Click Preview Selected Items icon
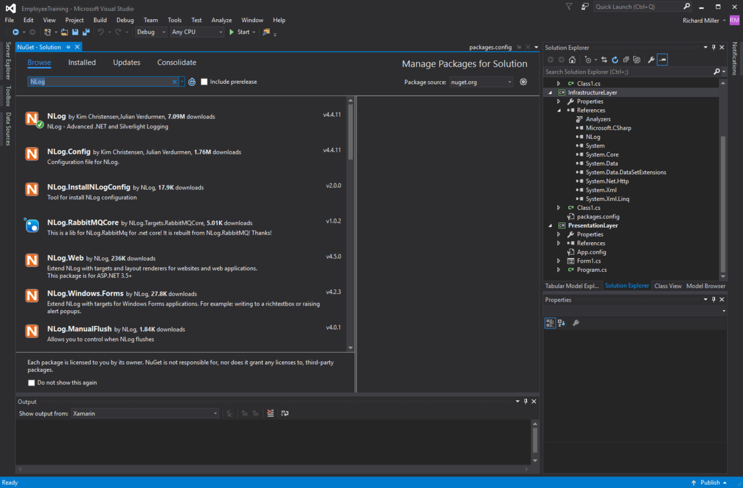743x488 pixels. (662, 60)
